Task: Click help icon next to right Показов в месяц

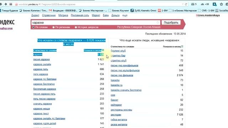Action: 182,47
